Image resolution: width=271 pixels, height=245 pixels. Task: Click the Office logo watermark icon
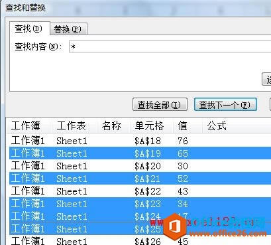click(175, 226)
